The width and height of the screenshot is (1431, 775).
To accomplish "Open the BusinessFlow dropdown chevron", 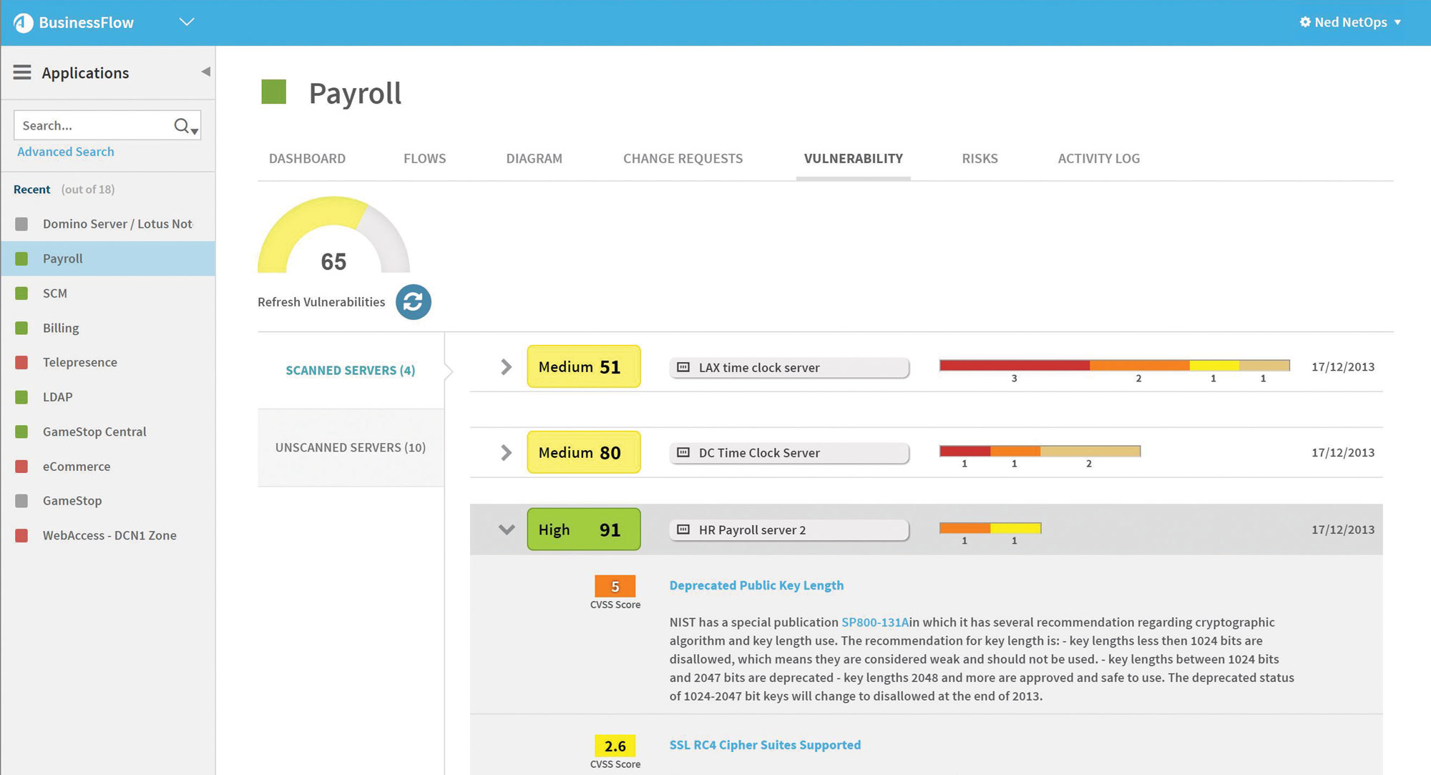I will [187, 22].
